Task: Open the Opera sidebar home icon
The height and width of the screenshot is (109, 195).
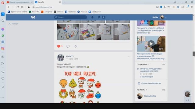Action: 3,14
